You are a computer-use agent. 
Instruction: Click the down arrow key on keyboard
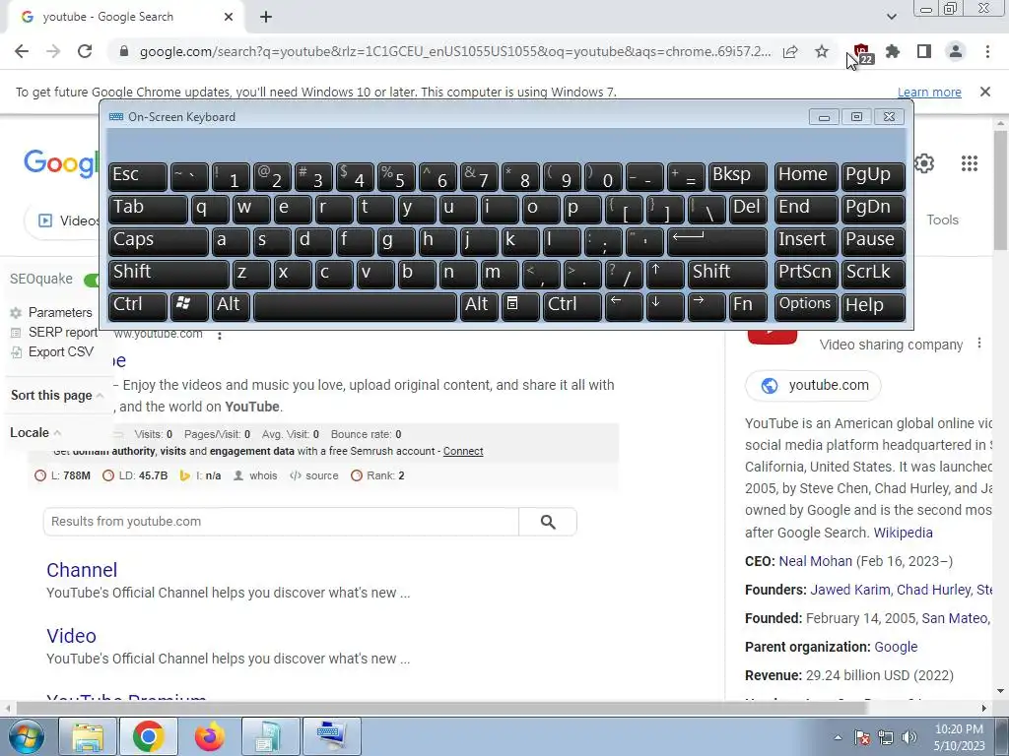(x=665, y=306)
